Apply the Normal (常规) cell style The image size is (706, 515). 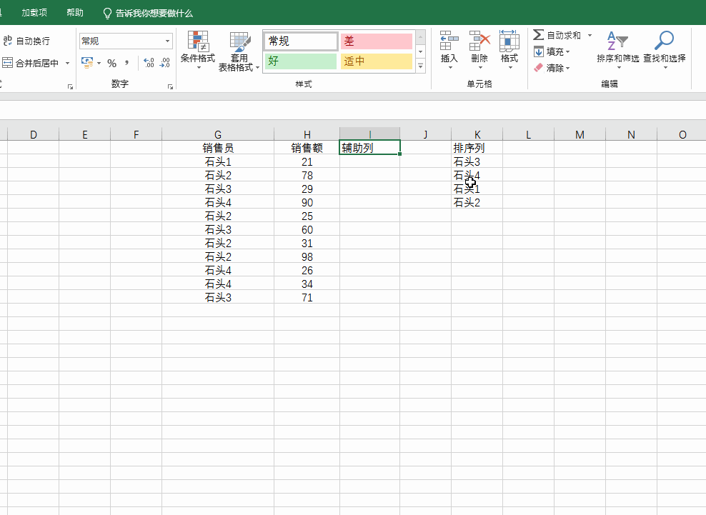pos(301,41)
